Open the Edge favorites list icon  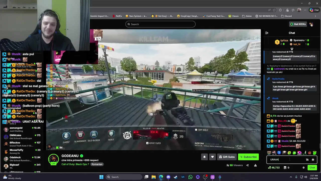coord(293,10)
